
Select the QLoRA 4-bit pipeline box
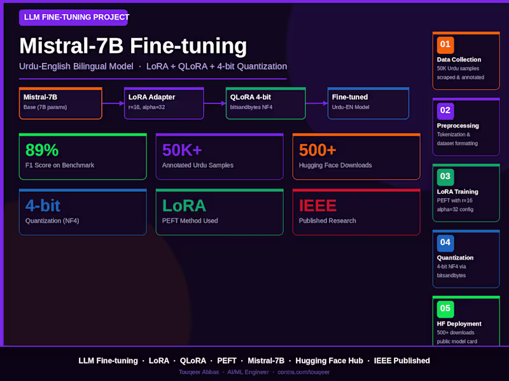click(x=266, y=104)
